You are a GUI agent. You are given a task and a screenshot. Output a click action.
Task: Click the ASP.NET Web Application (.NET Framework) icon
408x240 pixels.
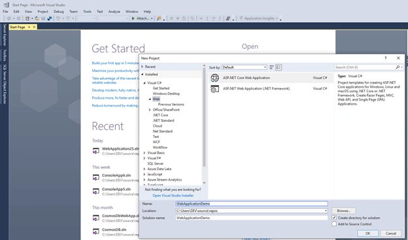(x=214, y=89)
